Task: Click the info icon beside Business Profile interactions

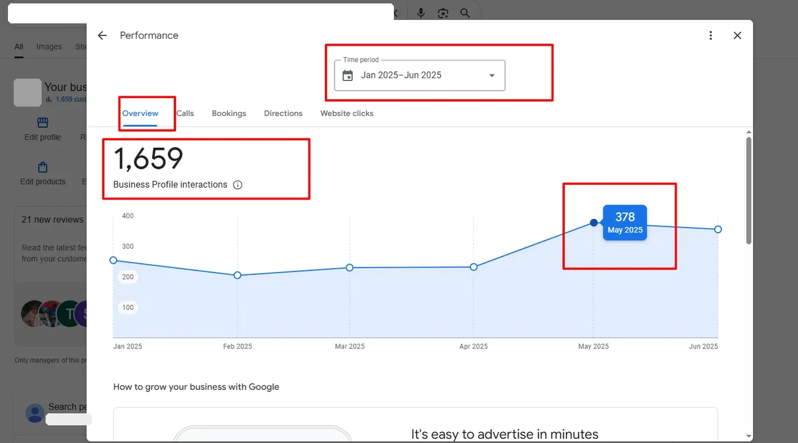Action: 238,185
